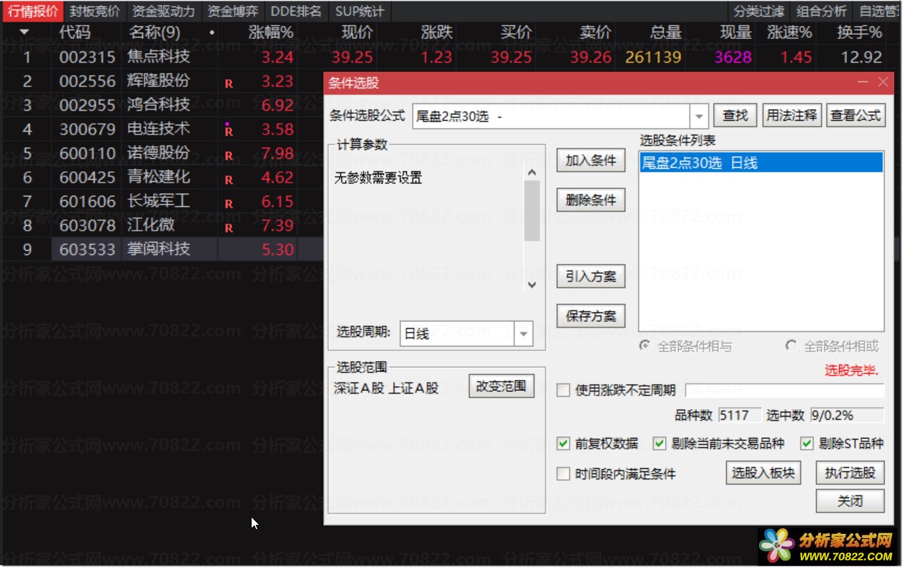904x568 pixels.
Task: Click the 删除条件 button
Action: [x=591, y=201]
